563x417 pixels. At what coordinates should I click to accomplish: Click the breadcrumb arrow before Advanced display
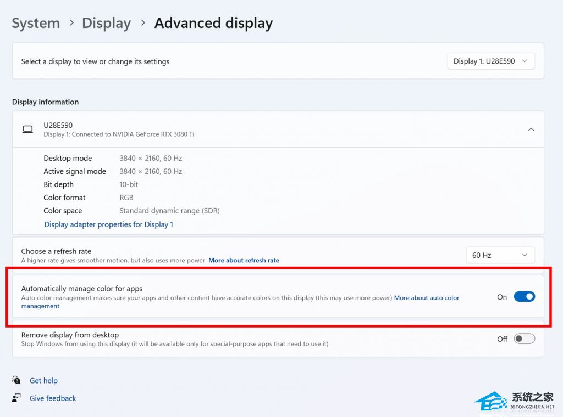click(143, 23)
